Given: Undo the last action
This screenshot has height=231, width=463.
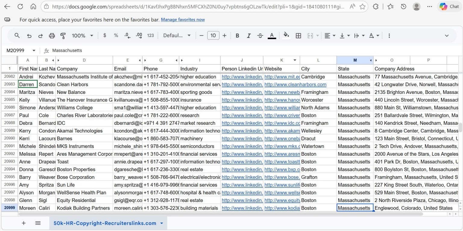Looking at the screenshot, I should pos(29,36).
